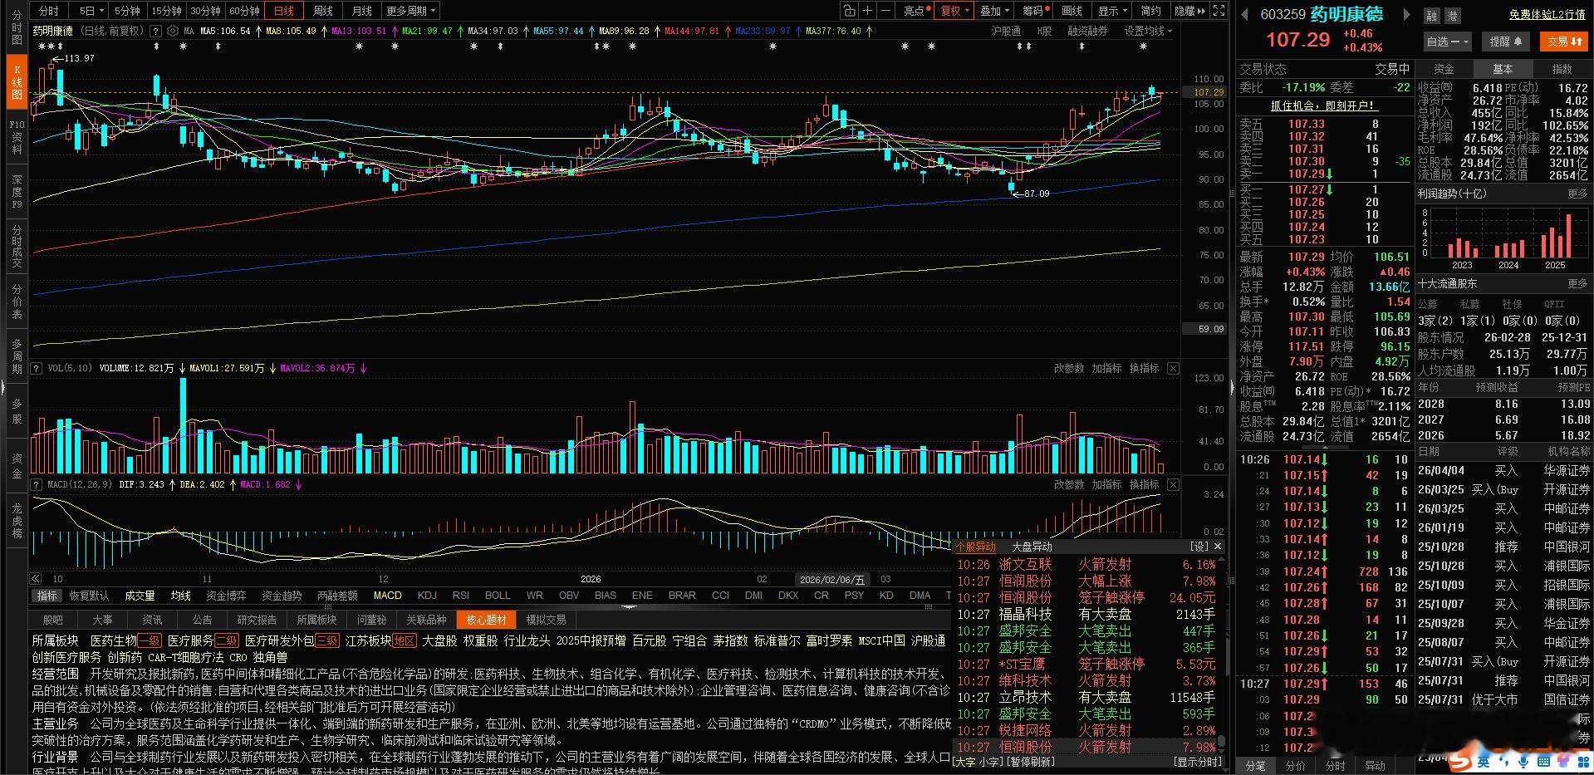Click 改参数 in VOL pane

click(1069, 368)
